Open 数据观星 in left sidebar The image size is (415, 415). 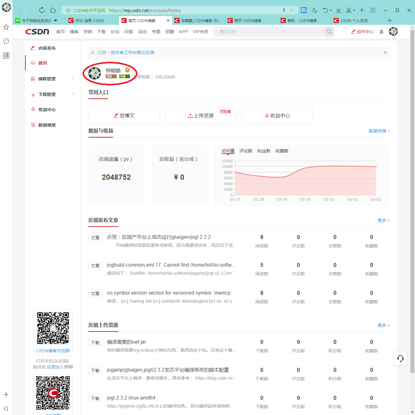click(x=53, y=125)
